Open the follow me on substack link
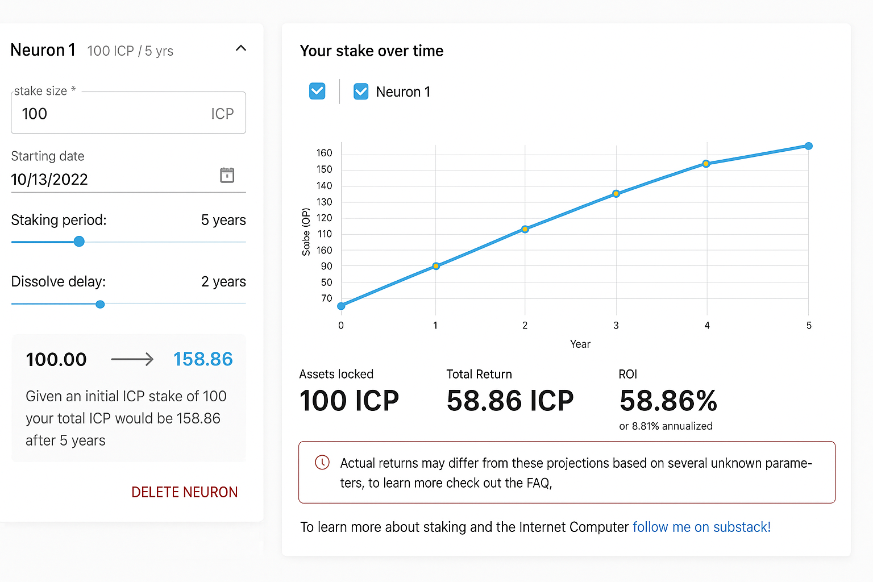873x582 pixels. [x=701, y=527]
